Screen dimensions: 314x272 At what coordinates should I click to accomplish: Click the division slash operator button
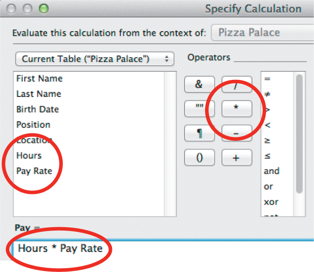click(x=237, y=84)
